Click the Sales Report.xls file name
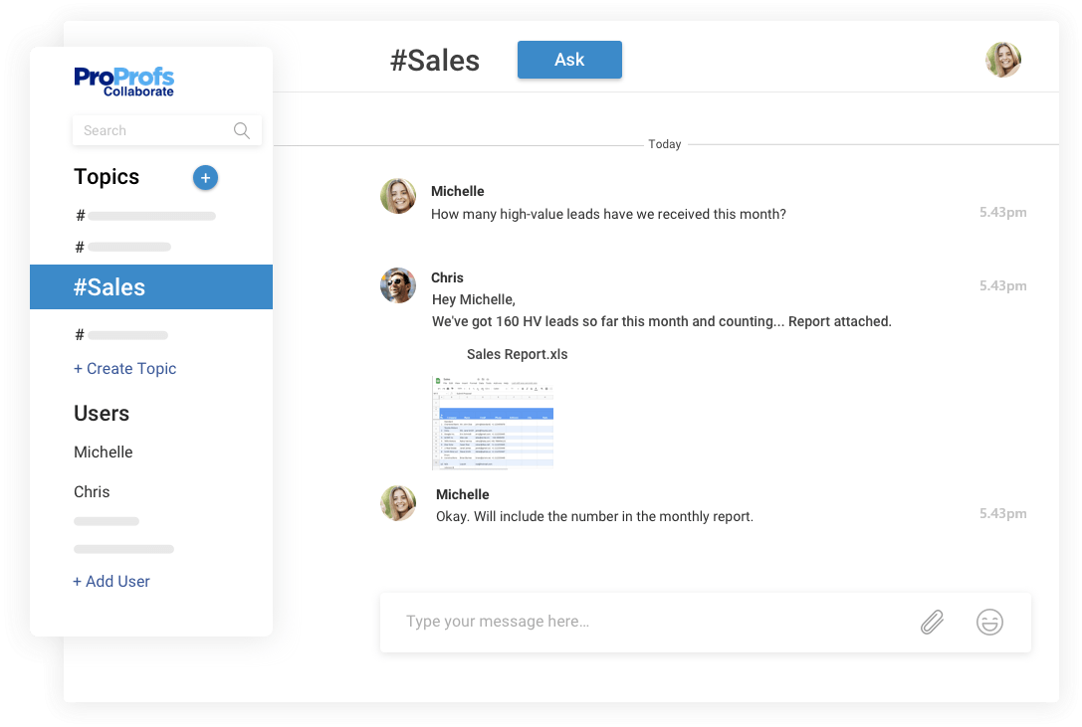Viewport: 1082px width, 727px height. (x=517, y=354)
